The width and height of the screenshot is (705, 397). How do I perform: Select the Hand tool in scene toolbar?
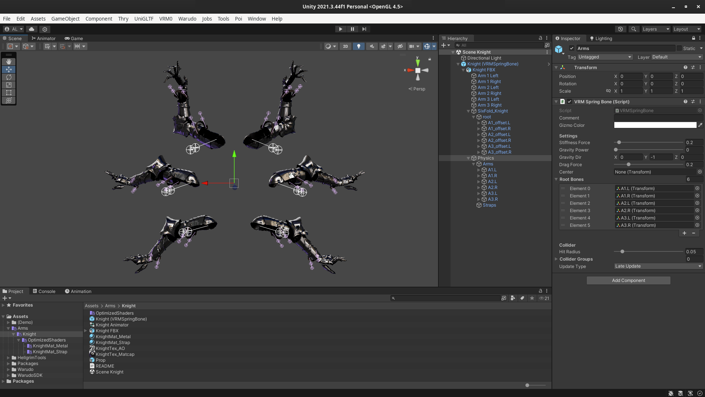pyautogui.click(x=9, y=62)
